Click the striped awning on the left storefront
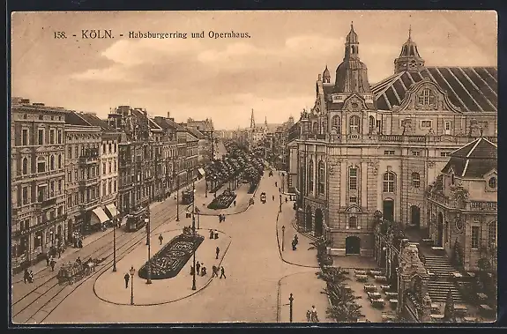The width and height of the screenshot is (507, 334). [101, 215]
